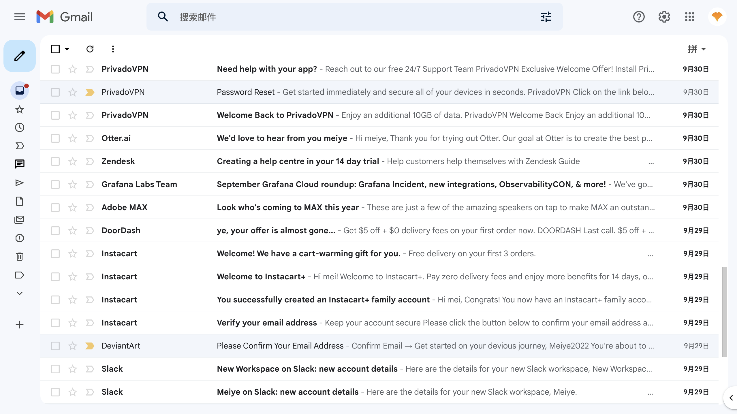Open the input tools dropdown

[697, 49]
